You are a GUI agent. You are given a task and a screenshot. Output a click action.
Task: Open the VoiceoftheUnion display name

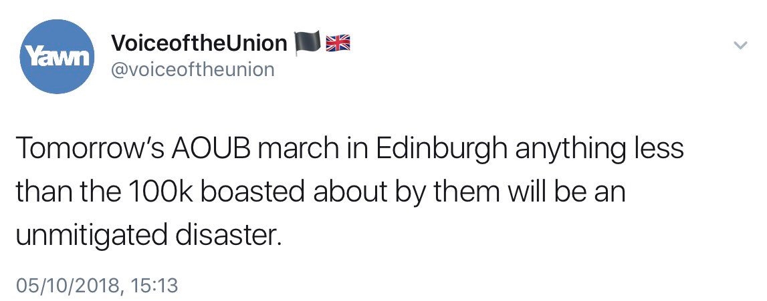[x=199, y=43]
